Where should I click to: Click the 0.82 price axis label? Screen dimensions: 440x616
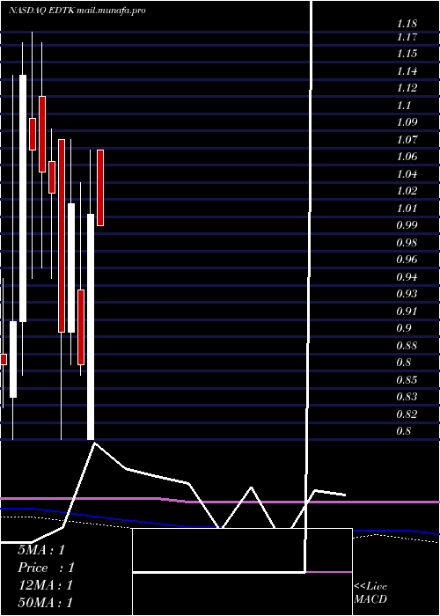tap(407, 414)
